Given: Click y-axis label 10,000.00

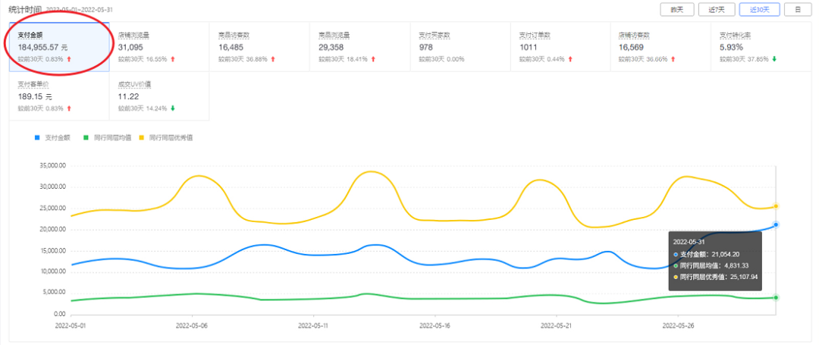Looking at the screenshot, I should pyautogui.click(x=52, y=272).
